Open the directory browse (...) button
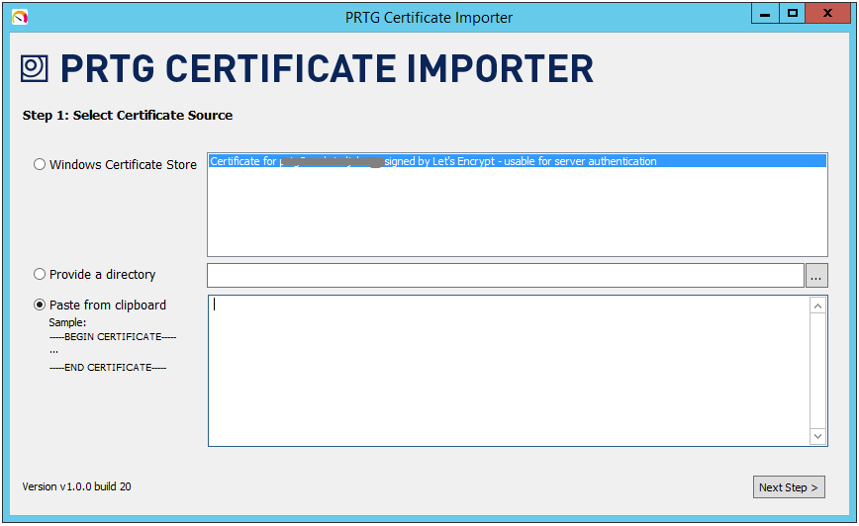This screenshot has height=526, width=859. tap(816, 275)
